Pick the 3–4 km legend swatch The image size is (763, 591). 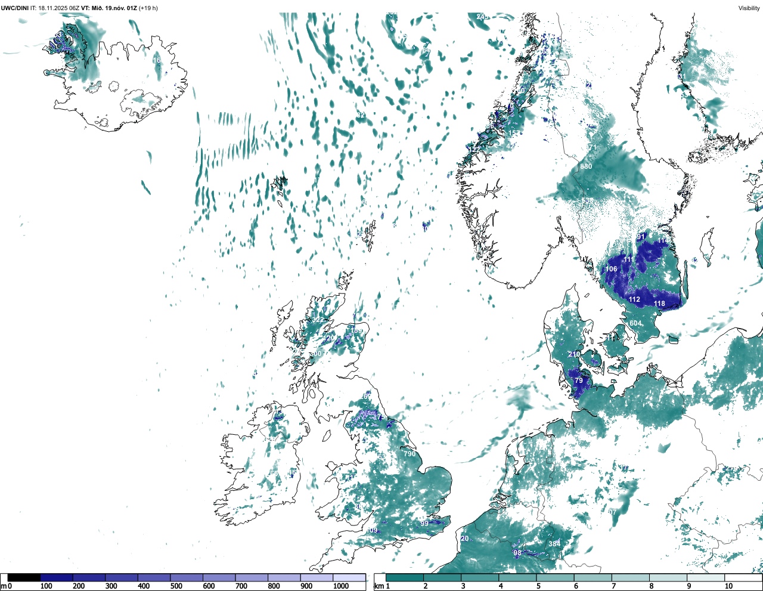click(480, 578)
